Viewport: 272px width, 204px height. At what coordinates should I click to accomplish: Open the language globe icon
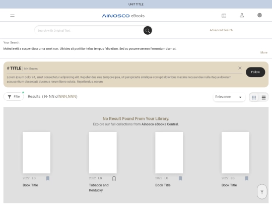(x=259, y=15)
